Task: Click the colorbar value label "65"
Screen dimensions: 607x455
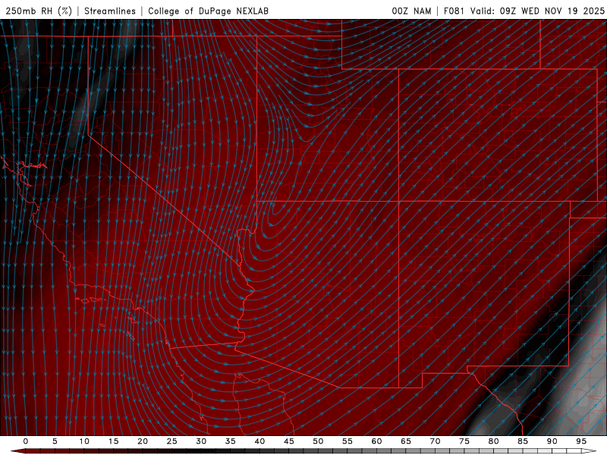Action: [x=405, y=441]
